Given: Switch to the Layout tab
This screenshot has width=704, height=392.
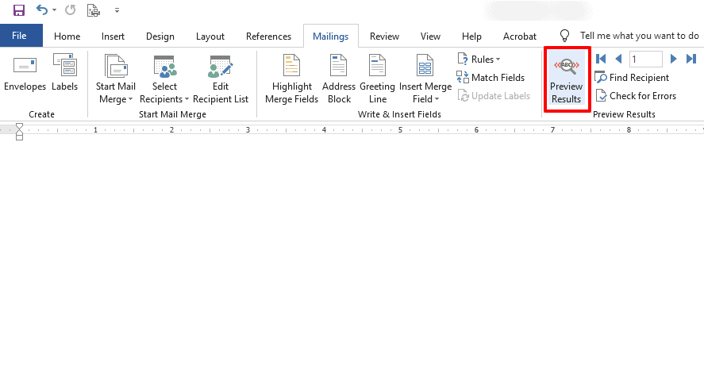Looking at the screenshot, I should [210, 37].
